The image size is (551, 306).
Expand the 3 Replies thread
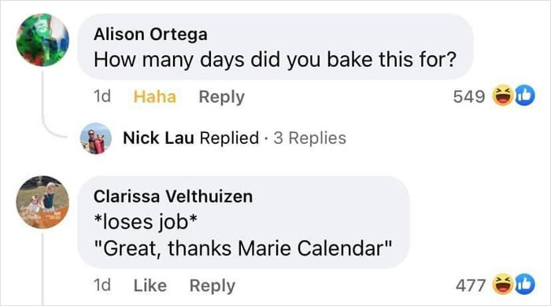point(309,138)
